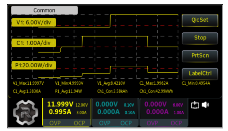The width and height of the screenshot is (228, 131).
Task: Select channel 1 yellow readout panel
Action: tap(67, 112)
